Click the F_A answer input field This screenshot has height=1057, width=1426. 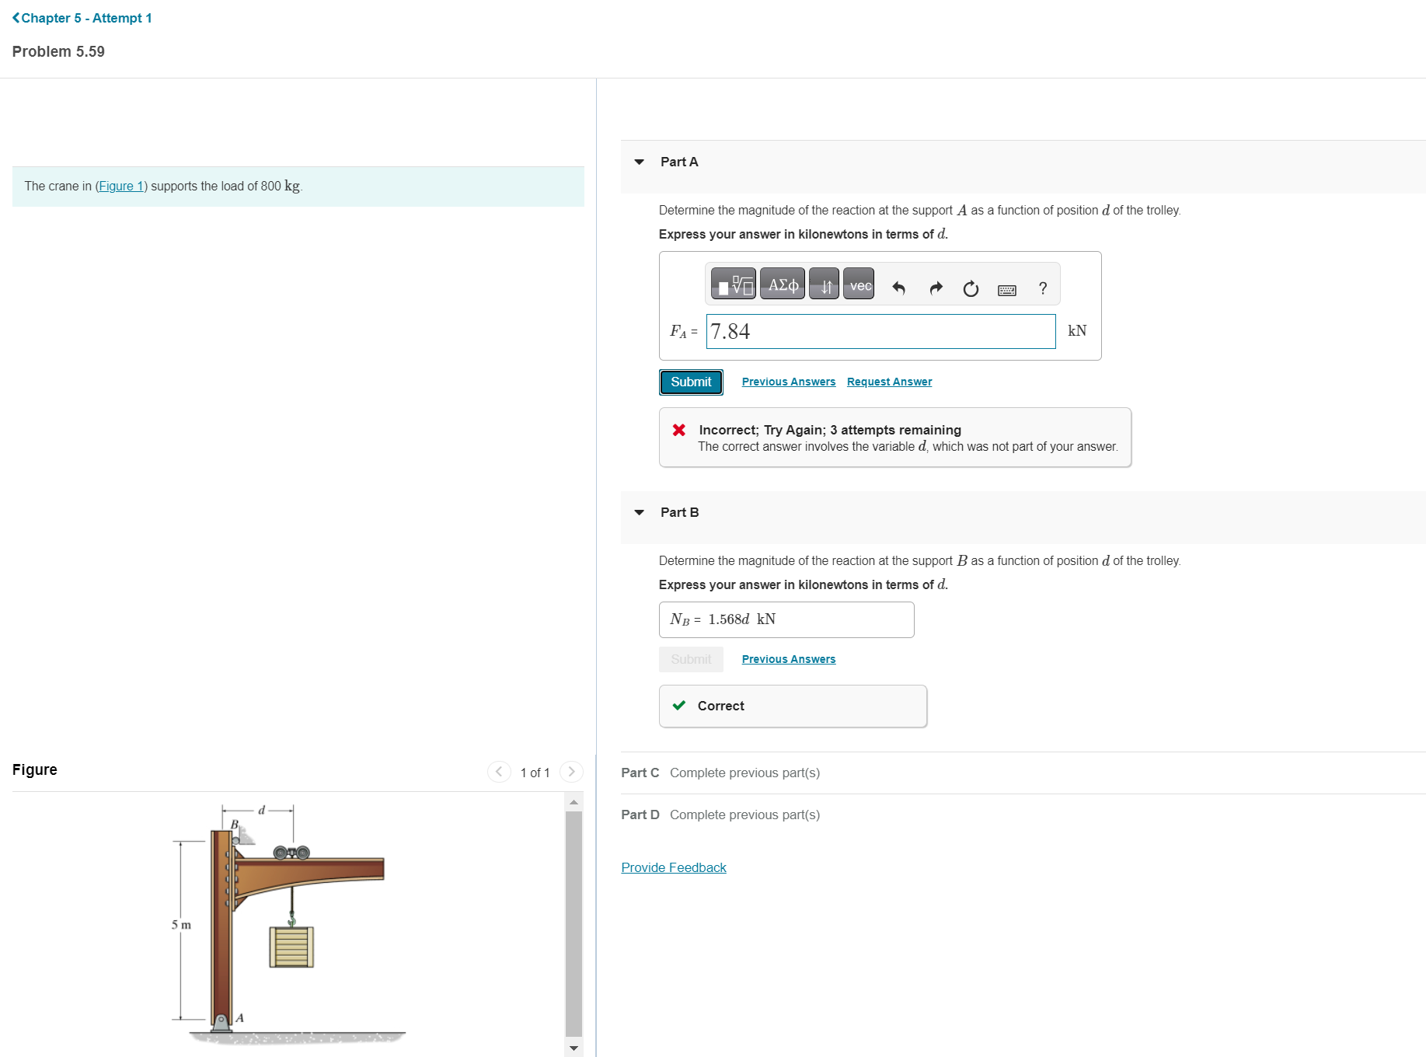[880, 331]
